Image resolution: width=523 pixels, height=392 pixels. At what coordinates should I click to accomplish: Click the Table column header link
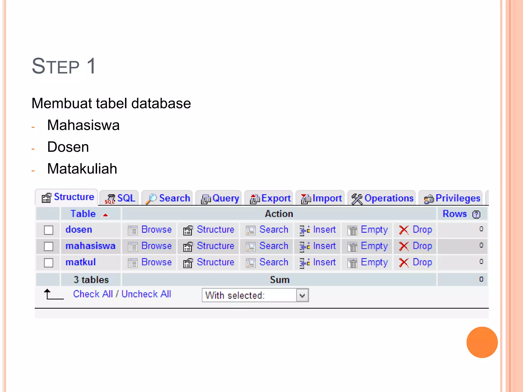[83, 214]
